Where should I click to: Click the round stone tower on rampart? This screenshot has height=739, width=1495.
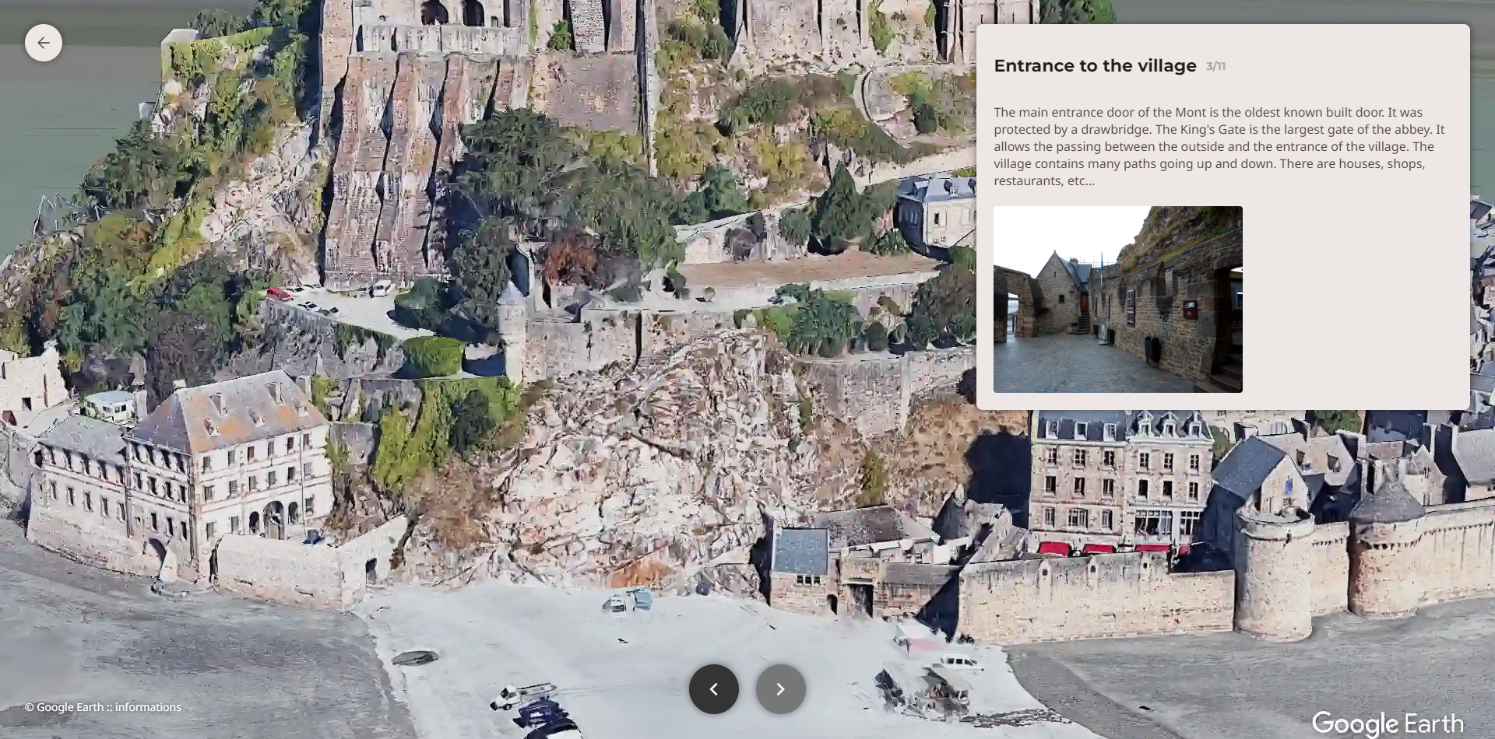pyautogui.click(x=1272, y=576)
